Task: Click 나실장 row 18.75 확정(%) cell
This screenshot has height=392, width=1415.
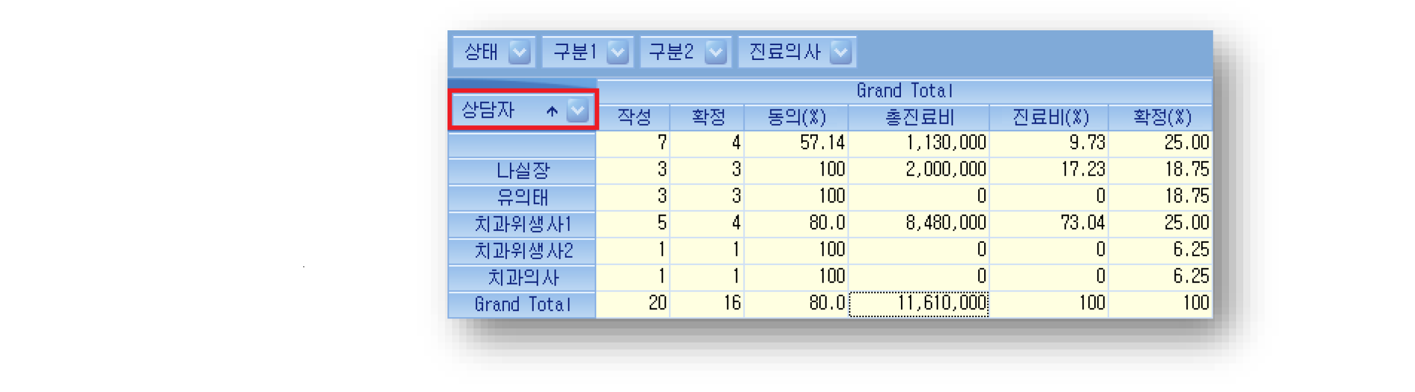Action: 1161,170
